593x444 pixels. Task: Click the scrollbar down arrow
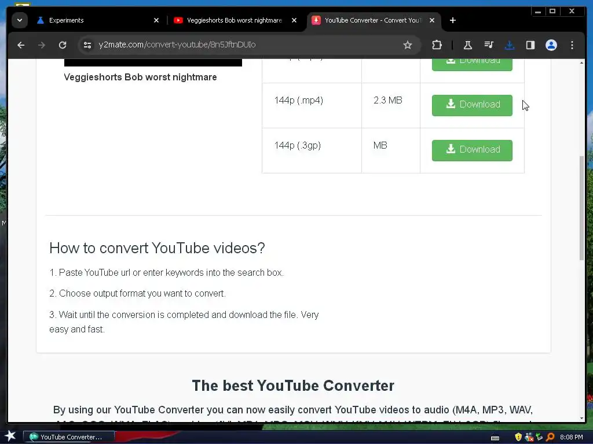tap(581, 418)
